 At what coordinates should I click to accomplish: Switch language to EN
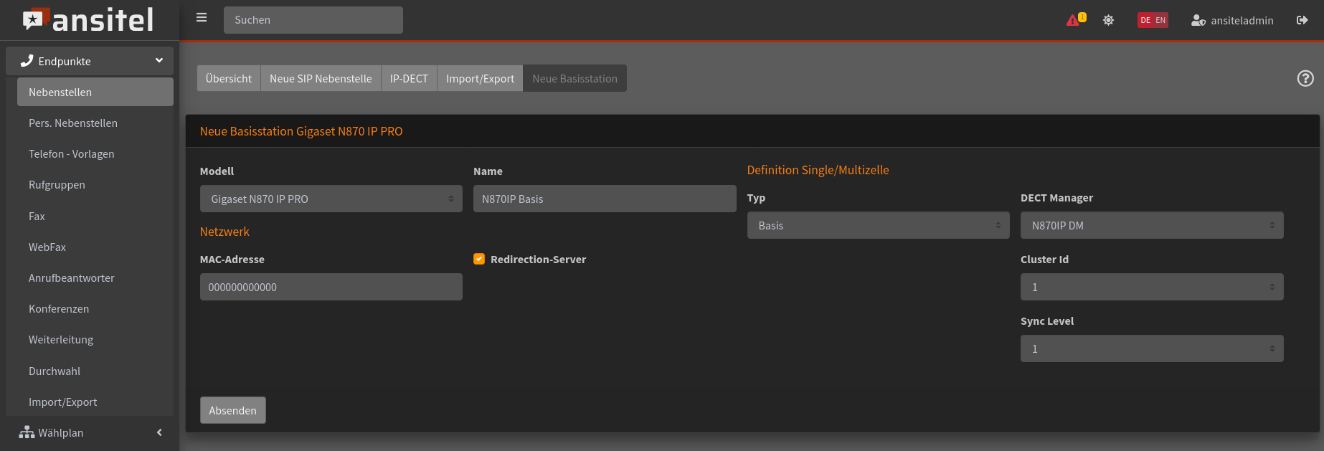point(1160,20)
